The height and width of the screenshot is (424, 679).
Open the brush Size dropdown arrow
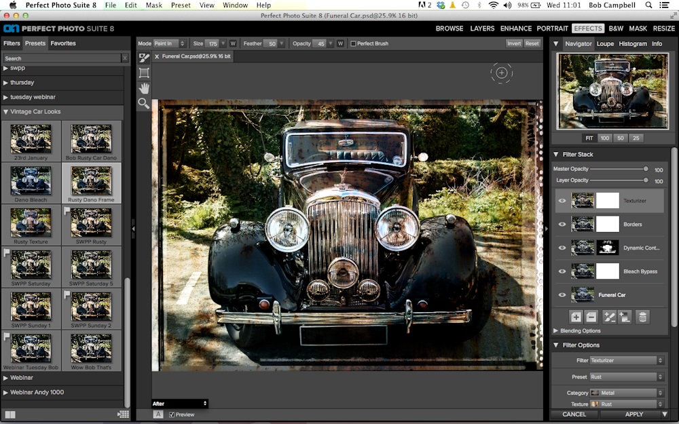click(223, 43)
